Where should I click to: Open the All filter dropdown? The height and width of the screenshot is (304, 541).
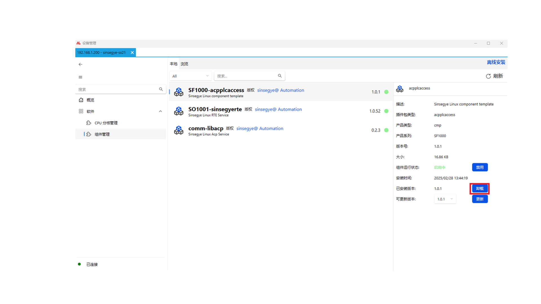(x=190, y=76)
